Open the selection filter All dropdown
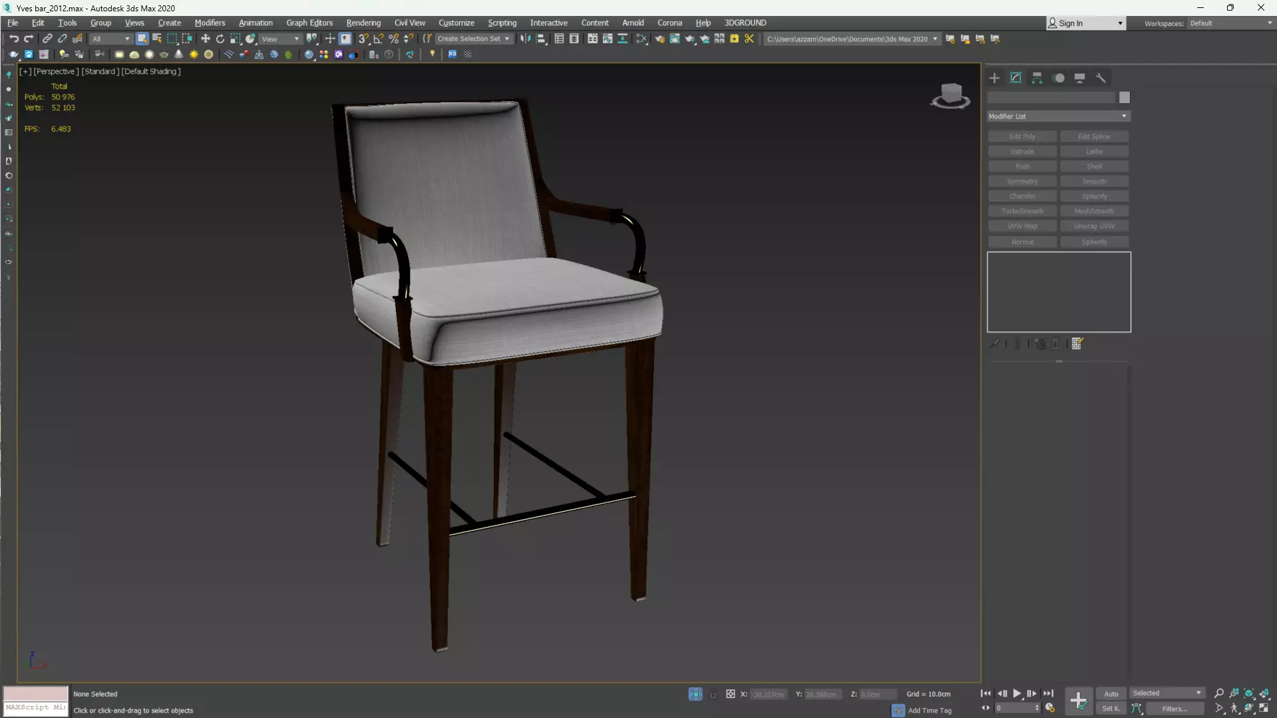This screenshot has width=1277, height=718. point(110,39)
